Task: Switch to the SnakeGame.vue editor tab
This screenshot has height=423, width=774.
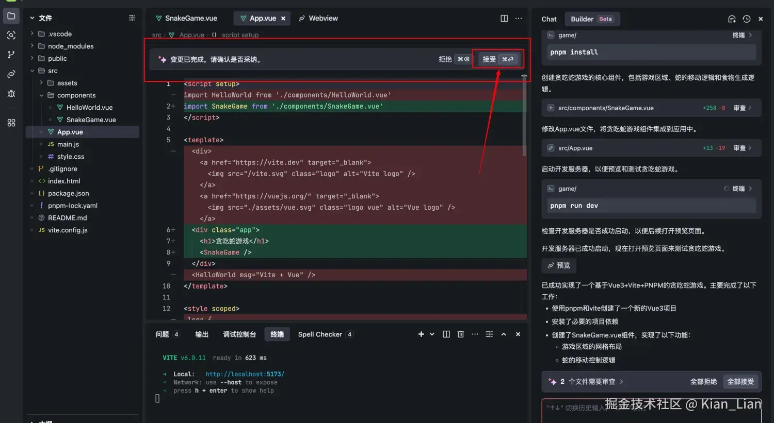Action: (187, 19)
